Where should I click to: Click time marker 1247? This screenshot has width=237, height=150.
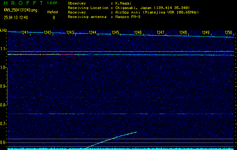click(161, 32)
